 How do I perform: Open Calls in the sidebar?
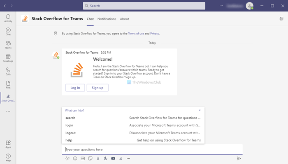[x=8, y=71]
